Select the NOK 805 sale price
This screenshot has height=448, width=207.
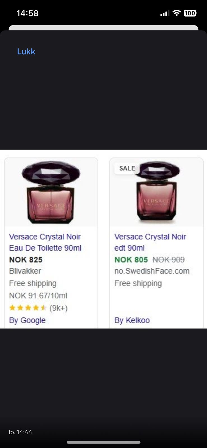131,260
